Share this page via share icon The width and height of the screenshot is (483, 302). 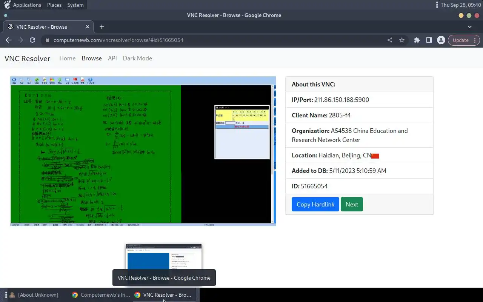click(x=390, y=40)
